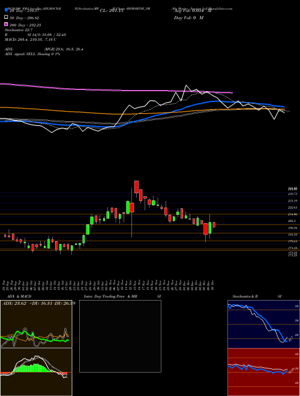Image resolution: width=300 pixels, height=396 pixels.
Task: Click the empty Intra Day Trading Price panel
Action: click(x=120, y=336)
